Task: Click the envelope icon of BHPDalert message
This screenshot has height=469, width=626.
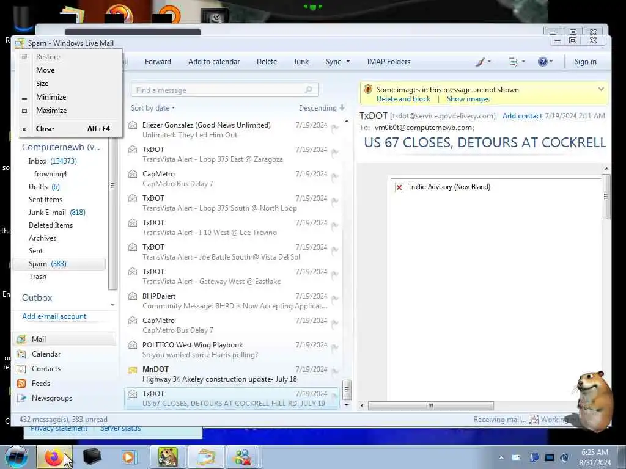Action: pyautogui.click(x=133, y=296)
